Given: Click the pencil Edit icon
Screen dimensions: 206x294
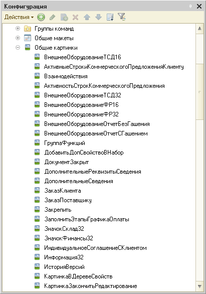Looking at the screenshot, I should tap(53, 17).
